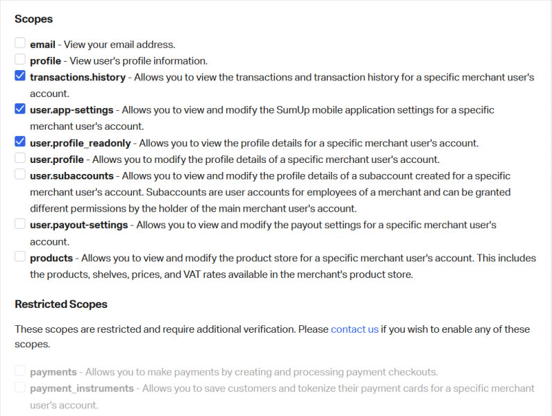Tick the profile scope checkbox
552x416 pixels.
[x=20, y=60]
